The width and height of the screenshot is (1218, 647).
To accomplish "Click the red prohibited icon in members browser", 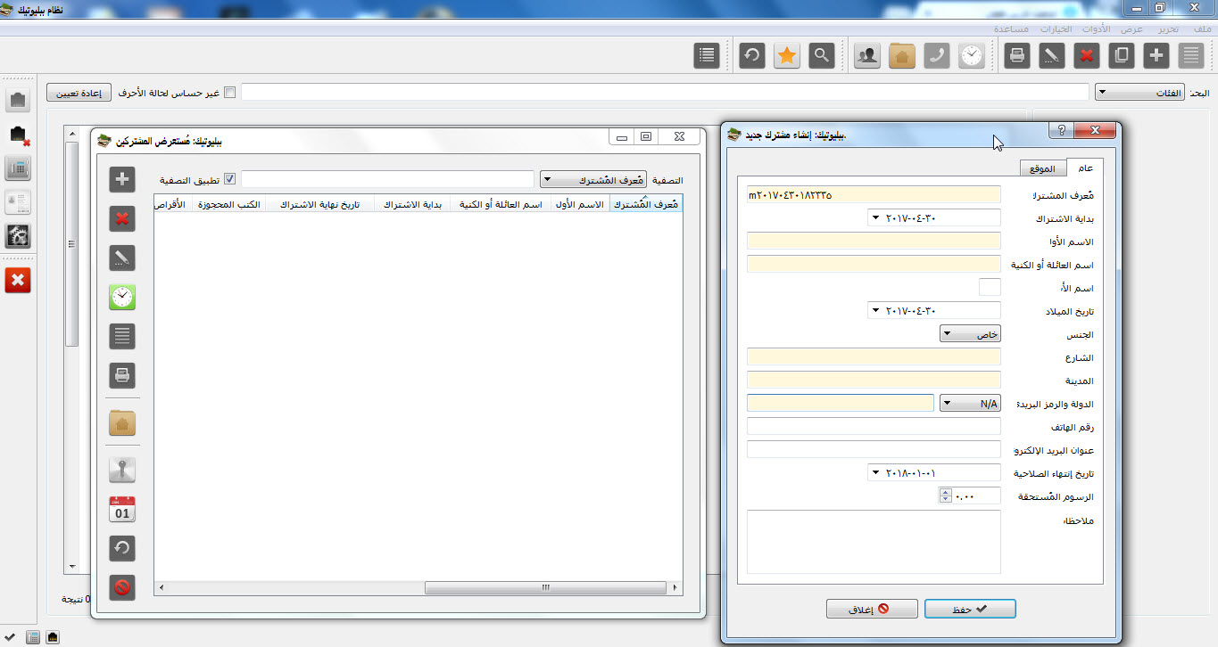I will (x=122, y=587).
